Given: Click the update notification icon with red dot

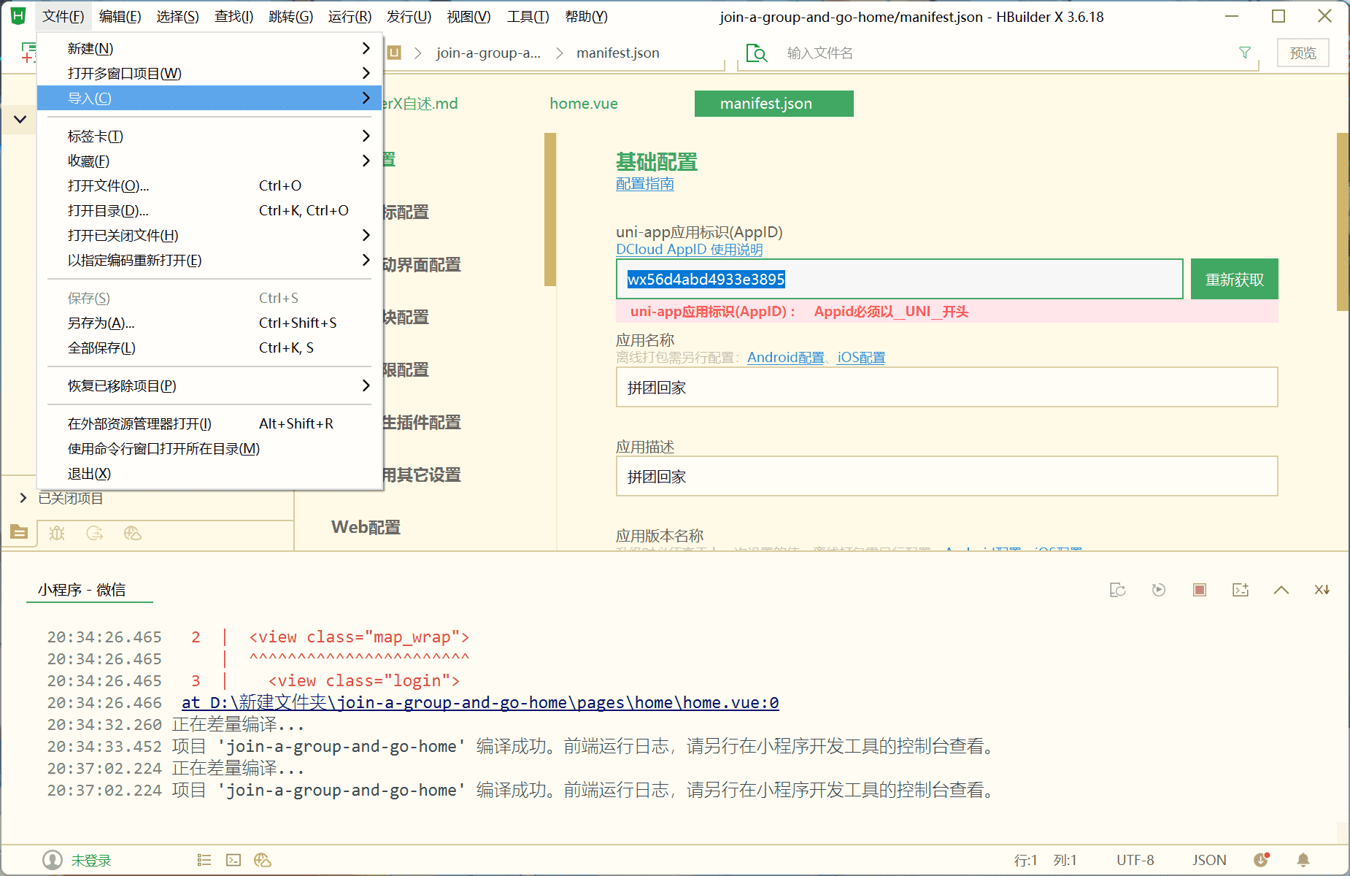Looking at the screenshot, I should pyautogui.click(x=1262, y=860).
